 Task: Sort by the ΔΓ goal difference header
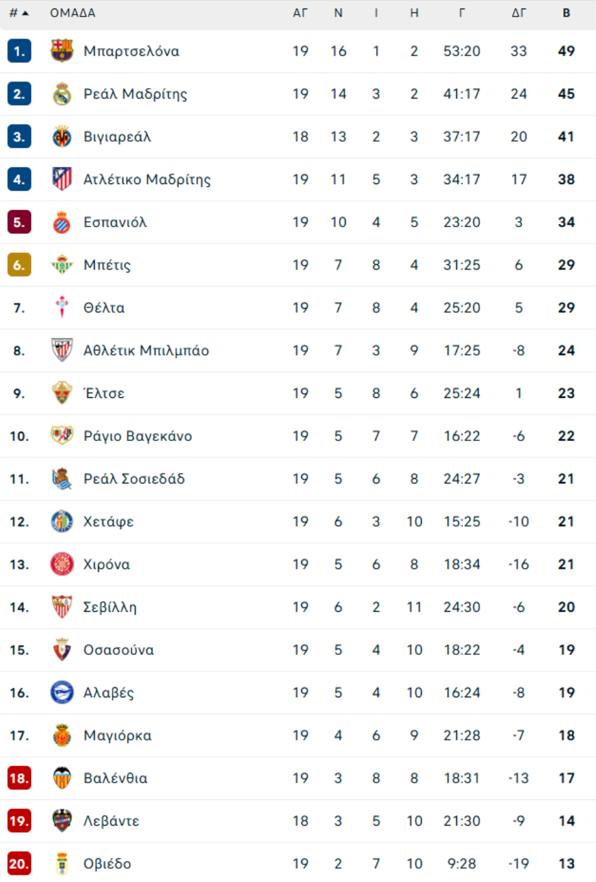519,13
